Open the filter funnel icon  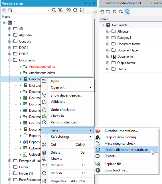click(60, 10)
